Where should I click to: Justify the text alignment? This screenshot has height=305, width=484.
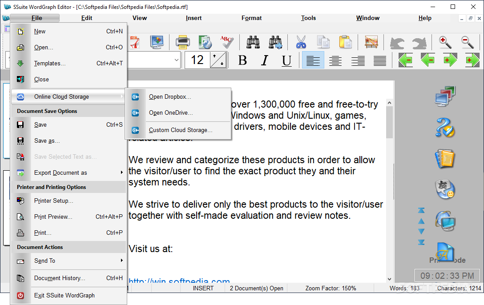(379, 60)
